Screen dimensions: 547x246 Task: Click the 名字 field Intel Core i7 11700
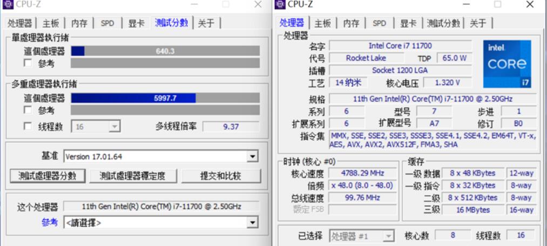click(x=401, y=46)
